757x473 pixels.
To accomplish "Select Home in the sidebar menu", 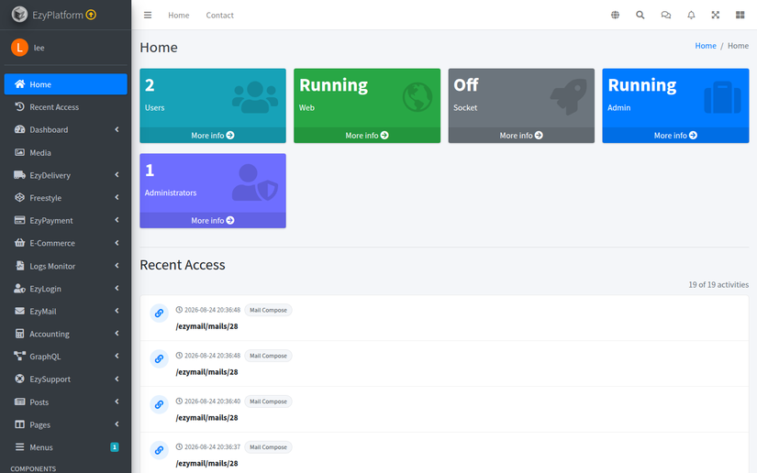I will [66, 84].
